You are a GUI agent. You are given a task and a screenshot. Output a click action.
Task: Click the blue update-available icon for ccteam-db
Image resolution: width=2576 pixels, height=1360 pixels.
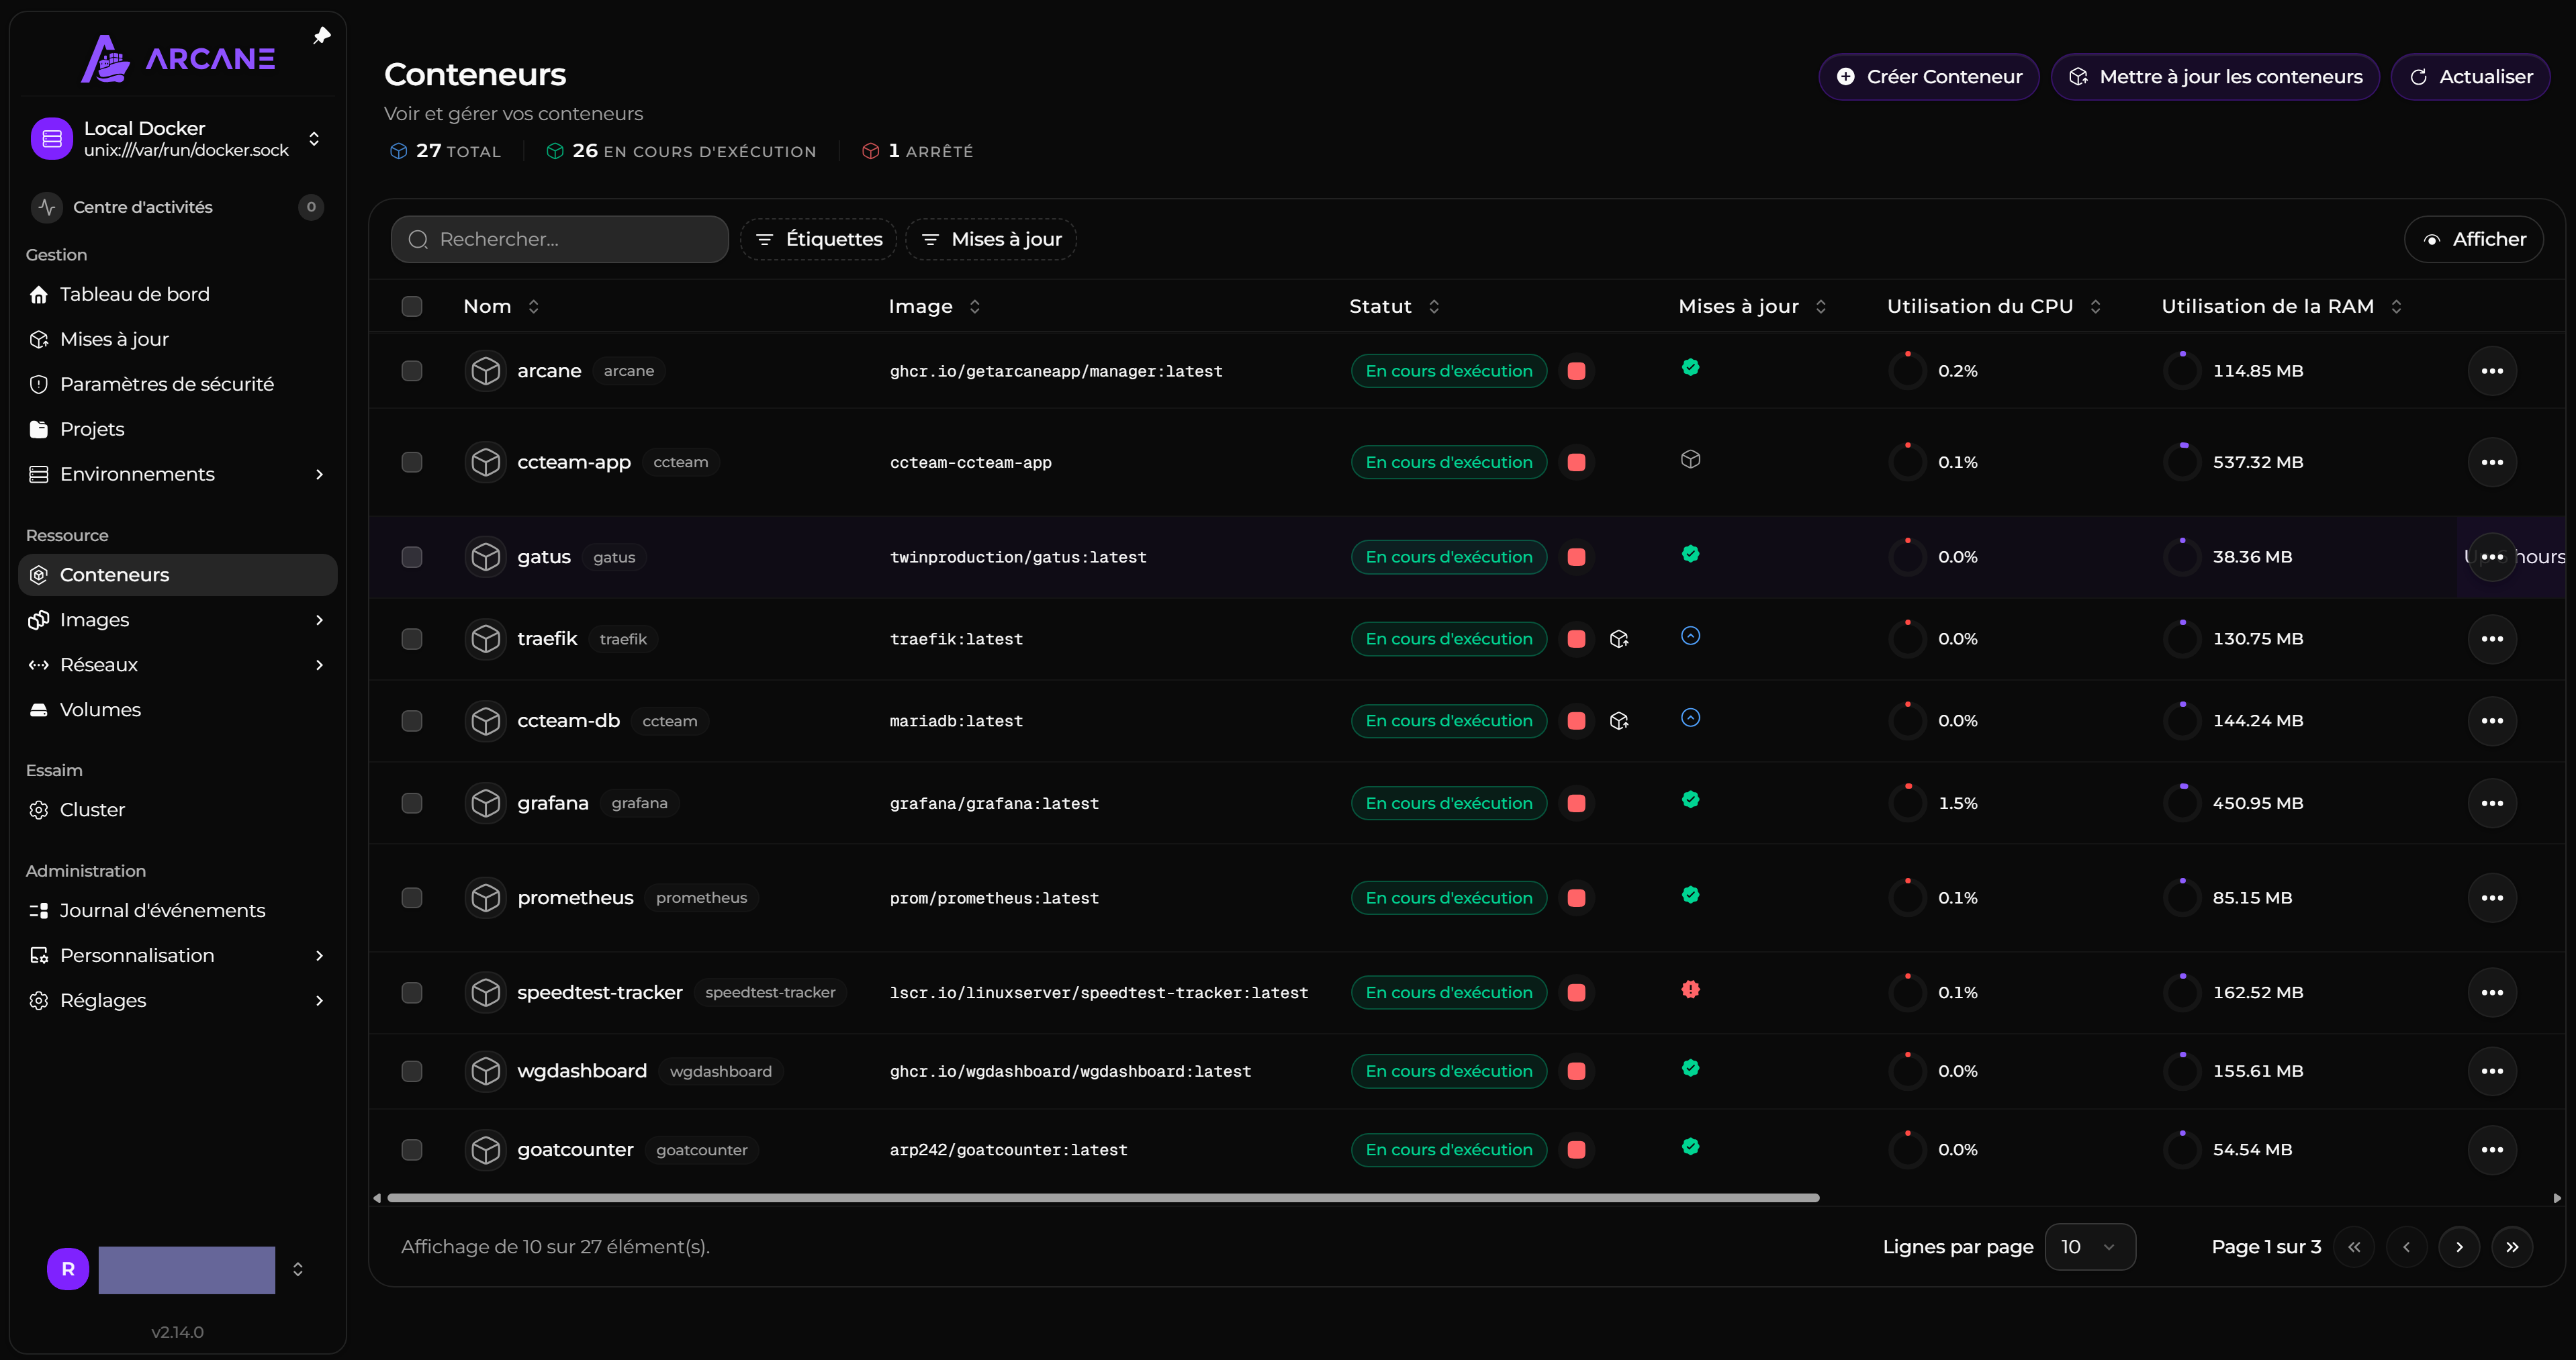click(x=1690, y=718)
